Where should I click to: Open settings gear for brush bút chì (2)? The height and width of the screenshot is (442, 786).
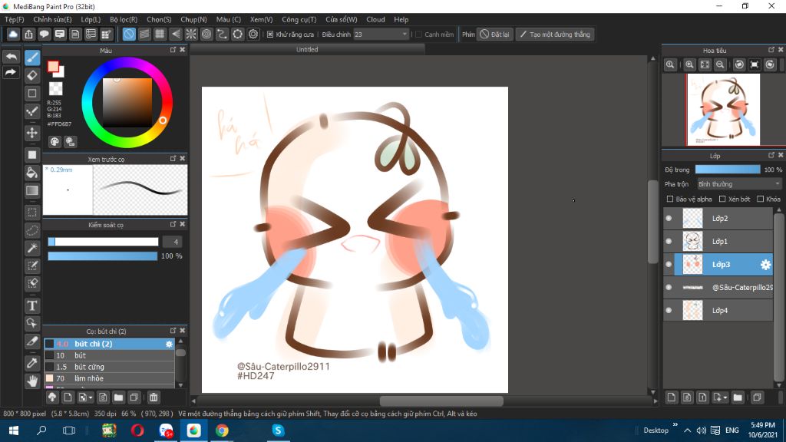click(x=169, y=344)
